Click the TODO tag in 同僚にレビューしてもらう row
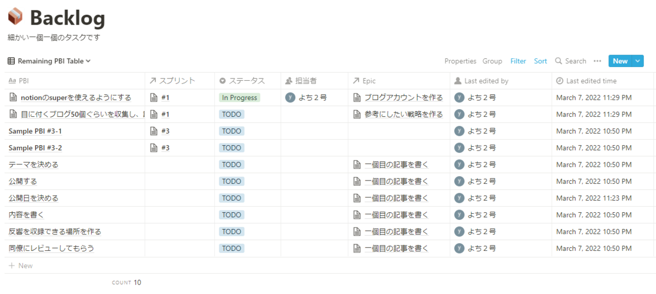The image size is (656, 294). (232, 248)
